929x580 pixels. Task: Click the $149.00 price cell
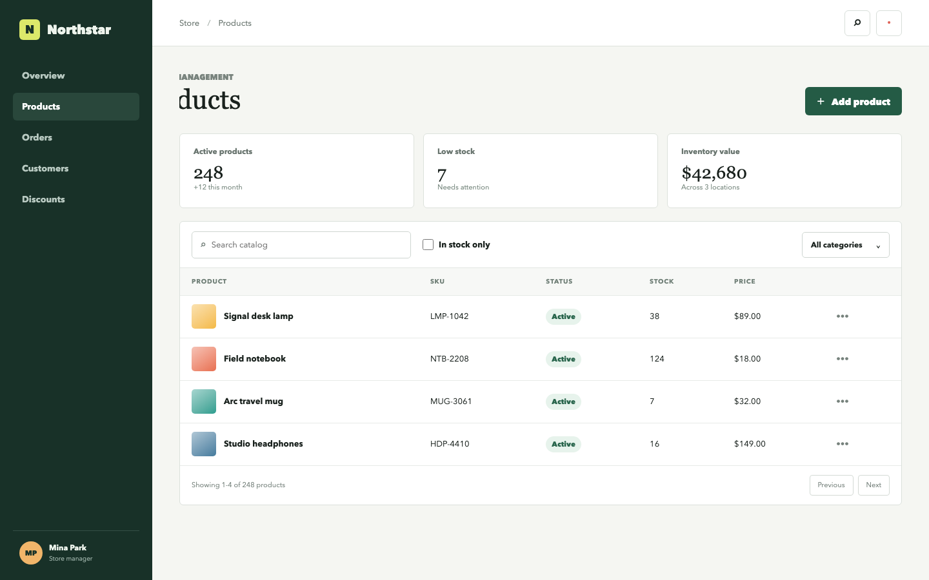[750, 444]
